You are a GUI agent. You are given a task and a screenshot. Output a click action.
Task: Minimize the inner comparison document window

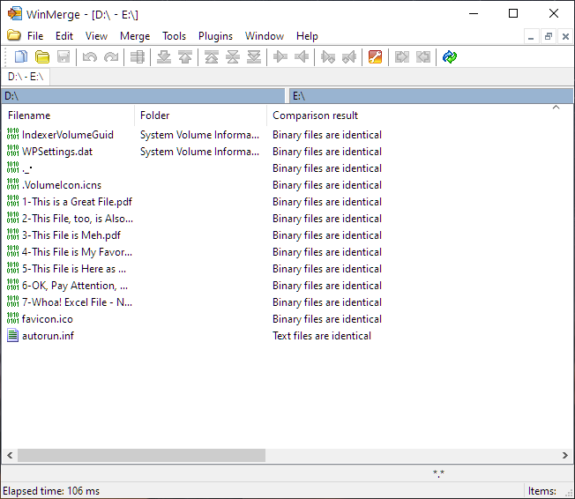[x=531, y=36]
